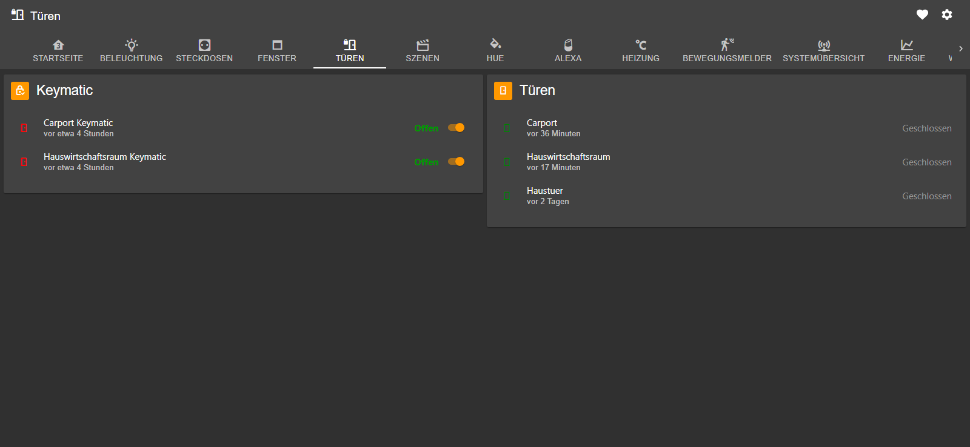The width and height of the screenshot is (970, 447).
Task: Open the favorites heart icon
Action: tap(922, 15)
